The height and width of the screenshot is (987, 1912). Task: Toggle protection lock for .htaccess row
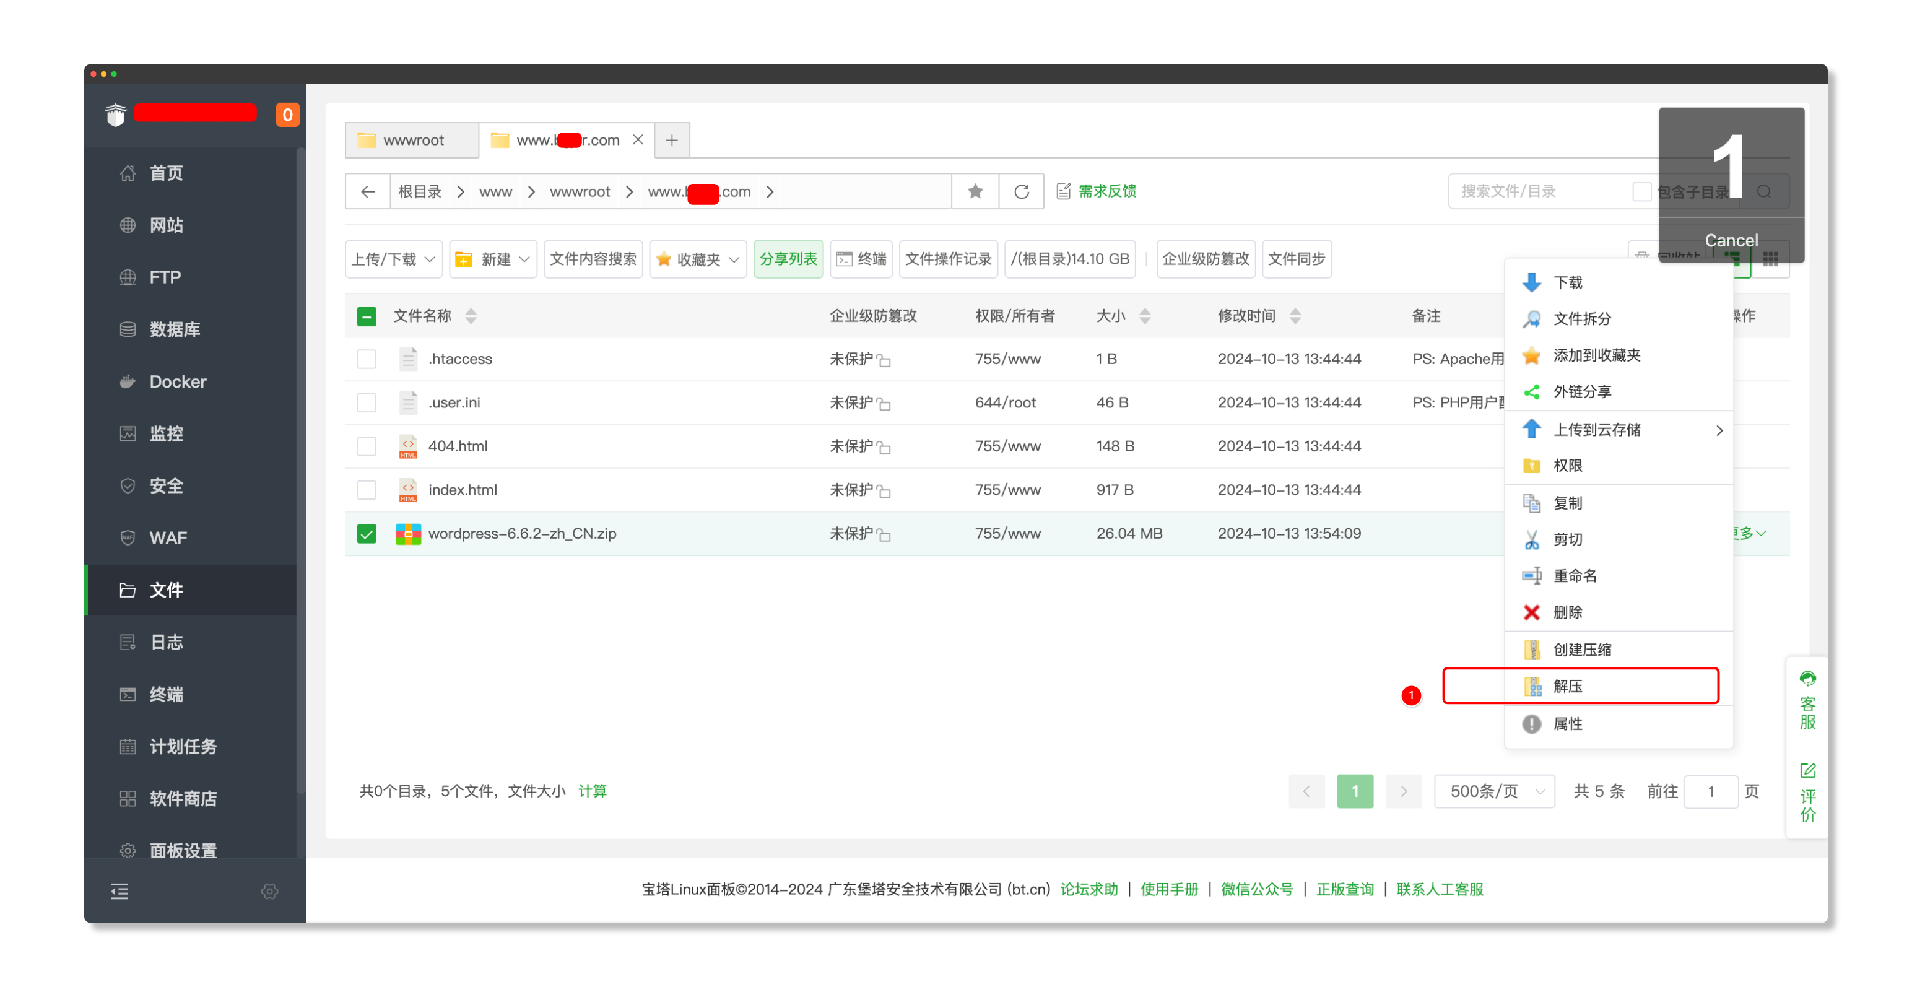(x=884, y=360)
